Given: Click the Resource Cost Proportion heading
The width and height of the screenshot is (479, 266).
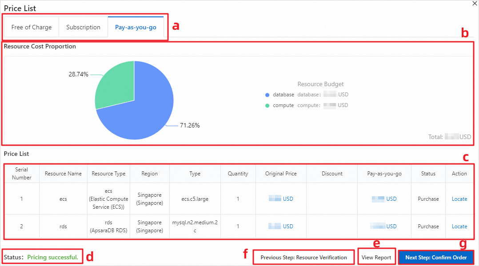Looking at the screenshot, I should pyautogui.click(x=40, y=47).
